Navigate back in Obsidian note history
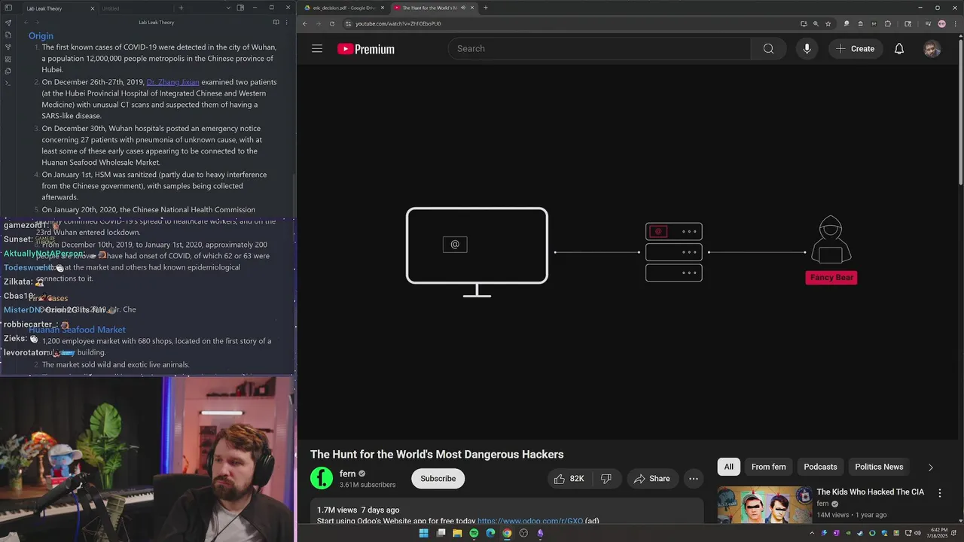Viewport: 964px width, 542px height. [x=26, y=23]
